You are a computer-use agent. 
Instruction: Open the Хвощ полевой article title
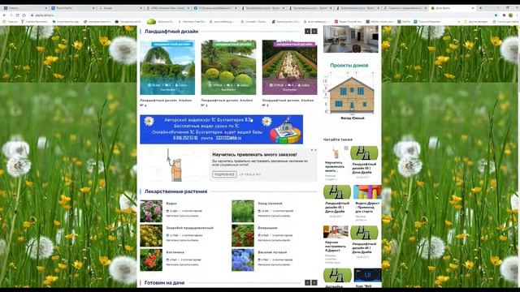[x=270, y=204]
